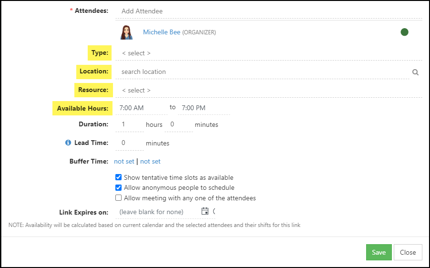Click the highlighted Available Hours label

[82, 108]
